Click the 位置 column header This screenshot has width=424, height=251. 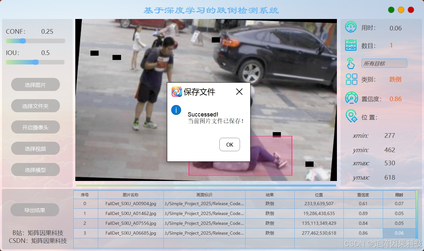pos(319,195)
